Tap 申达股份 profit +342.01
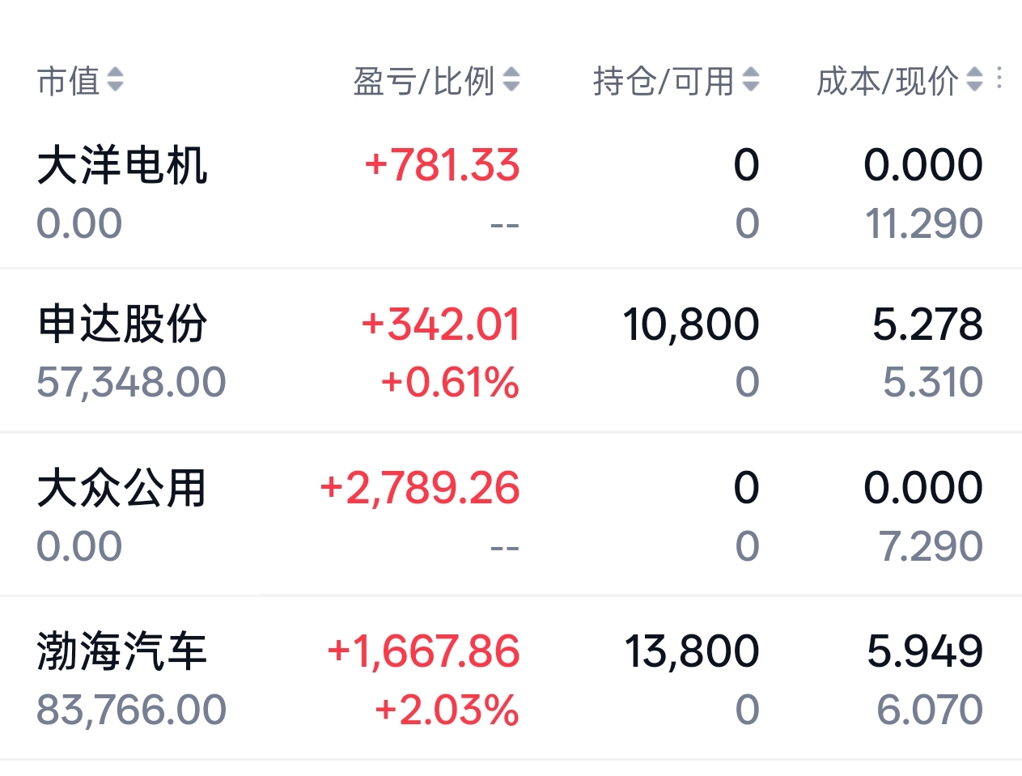Image resolution: width=1022 pixels, height=776 pixels. (441, 324)
